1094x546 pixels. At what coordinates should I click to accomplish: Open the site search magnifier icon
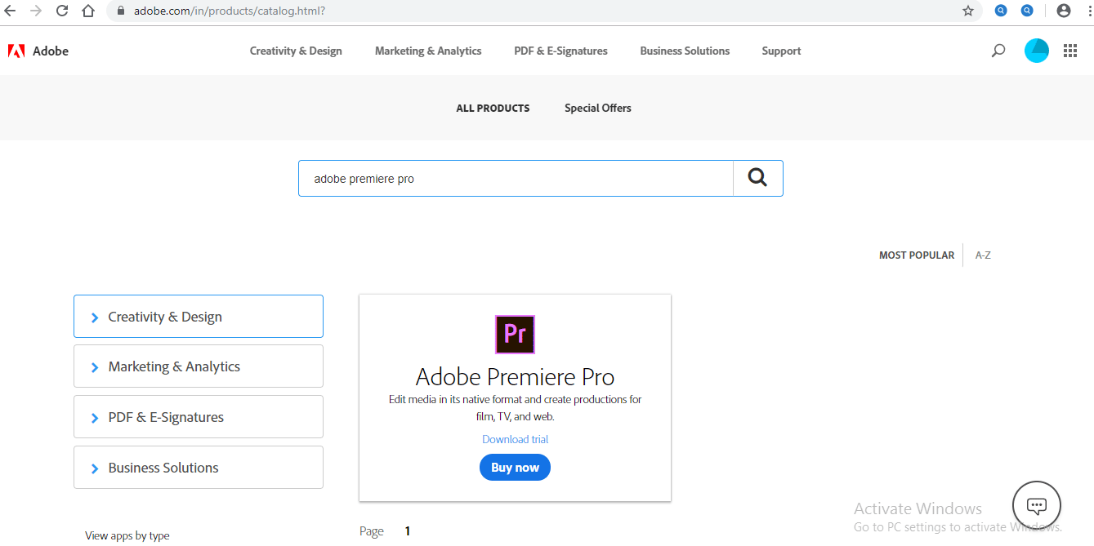coord(998,51)
